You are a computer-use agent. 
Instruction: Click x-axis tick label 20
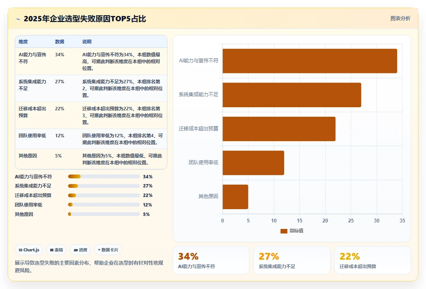325,221
